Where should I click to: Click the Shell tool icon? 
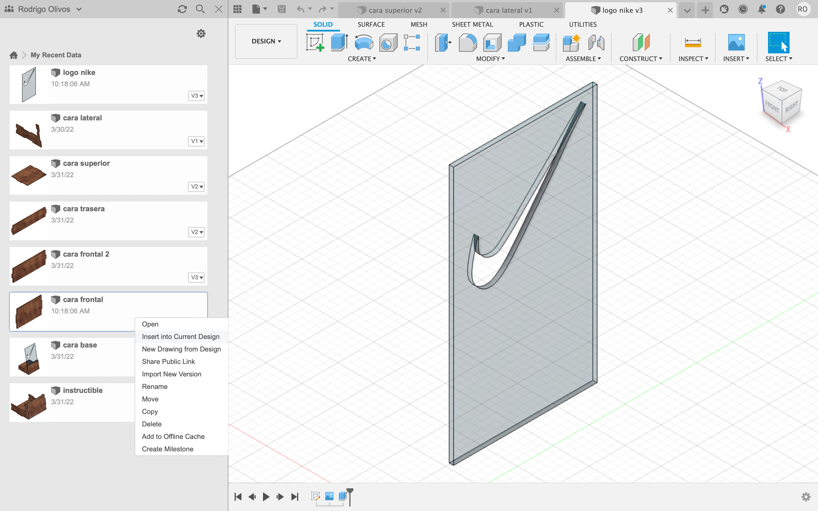pyautogui.click(x=492, y=43)
